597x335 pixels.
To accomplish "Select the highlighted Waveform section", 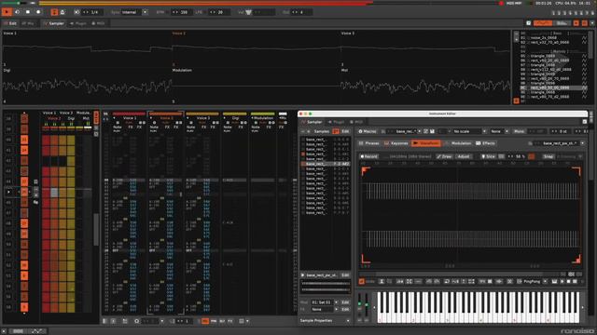I will click(426, 143).
